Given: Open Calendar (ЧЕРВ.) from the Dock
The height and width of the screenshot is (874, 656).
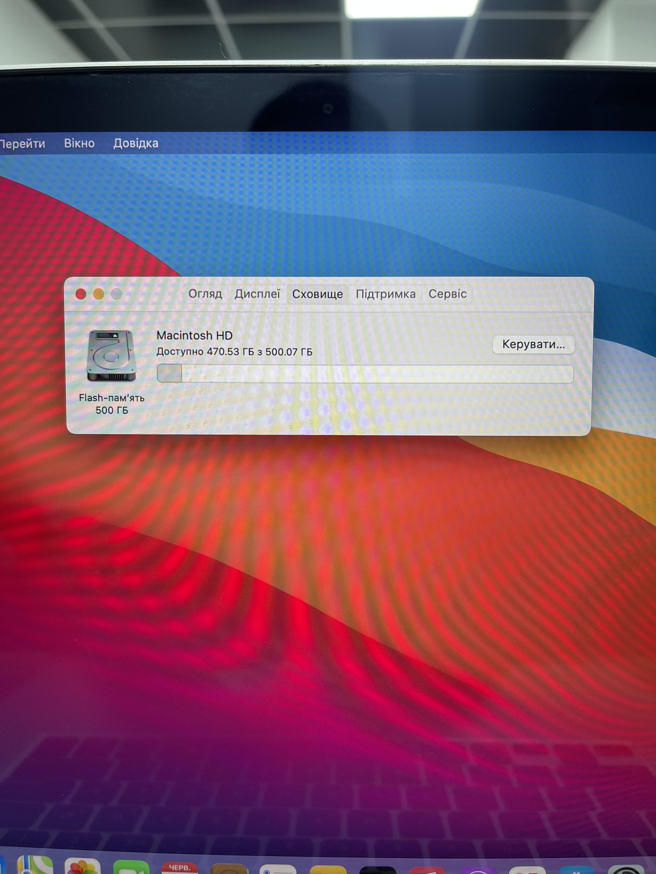Looking at the screenshot, I should tap(179, 867).
